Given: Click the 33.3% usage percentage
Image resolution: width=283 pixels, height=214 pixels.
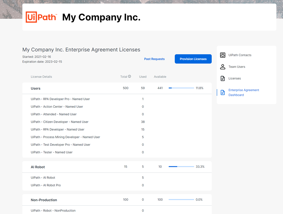Looking at the screenshot, I should click(200, 167).
